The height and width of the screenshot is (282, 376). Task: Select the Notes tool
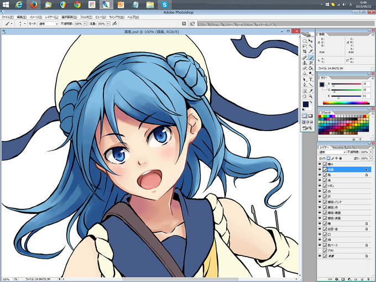pyautogui.click(x=305, y=91)
